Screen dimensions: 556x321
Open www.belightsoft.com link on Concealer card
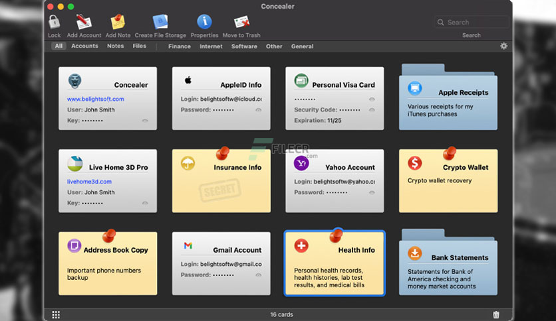point(95,99)
